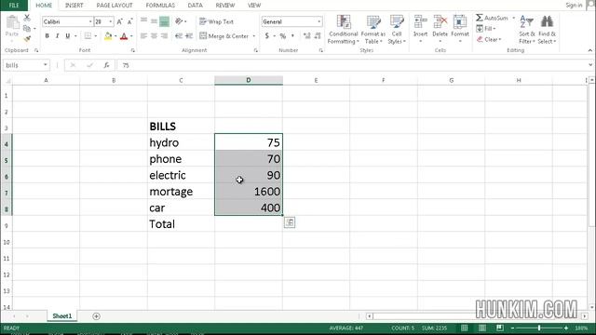
Task: Click the Name Box showing bills
Action: [x=26, y=65]
